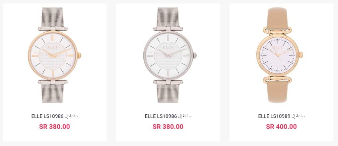Open the all-silver mesh watch product image
338x146 pixels.
(170, 55)
